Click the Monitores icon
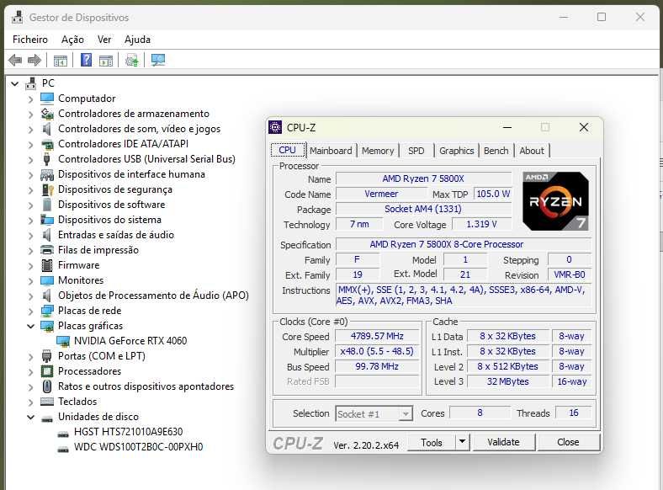 tap(47, 280)
